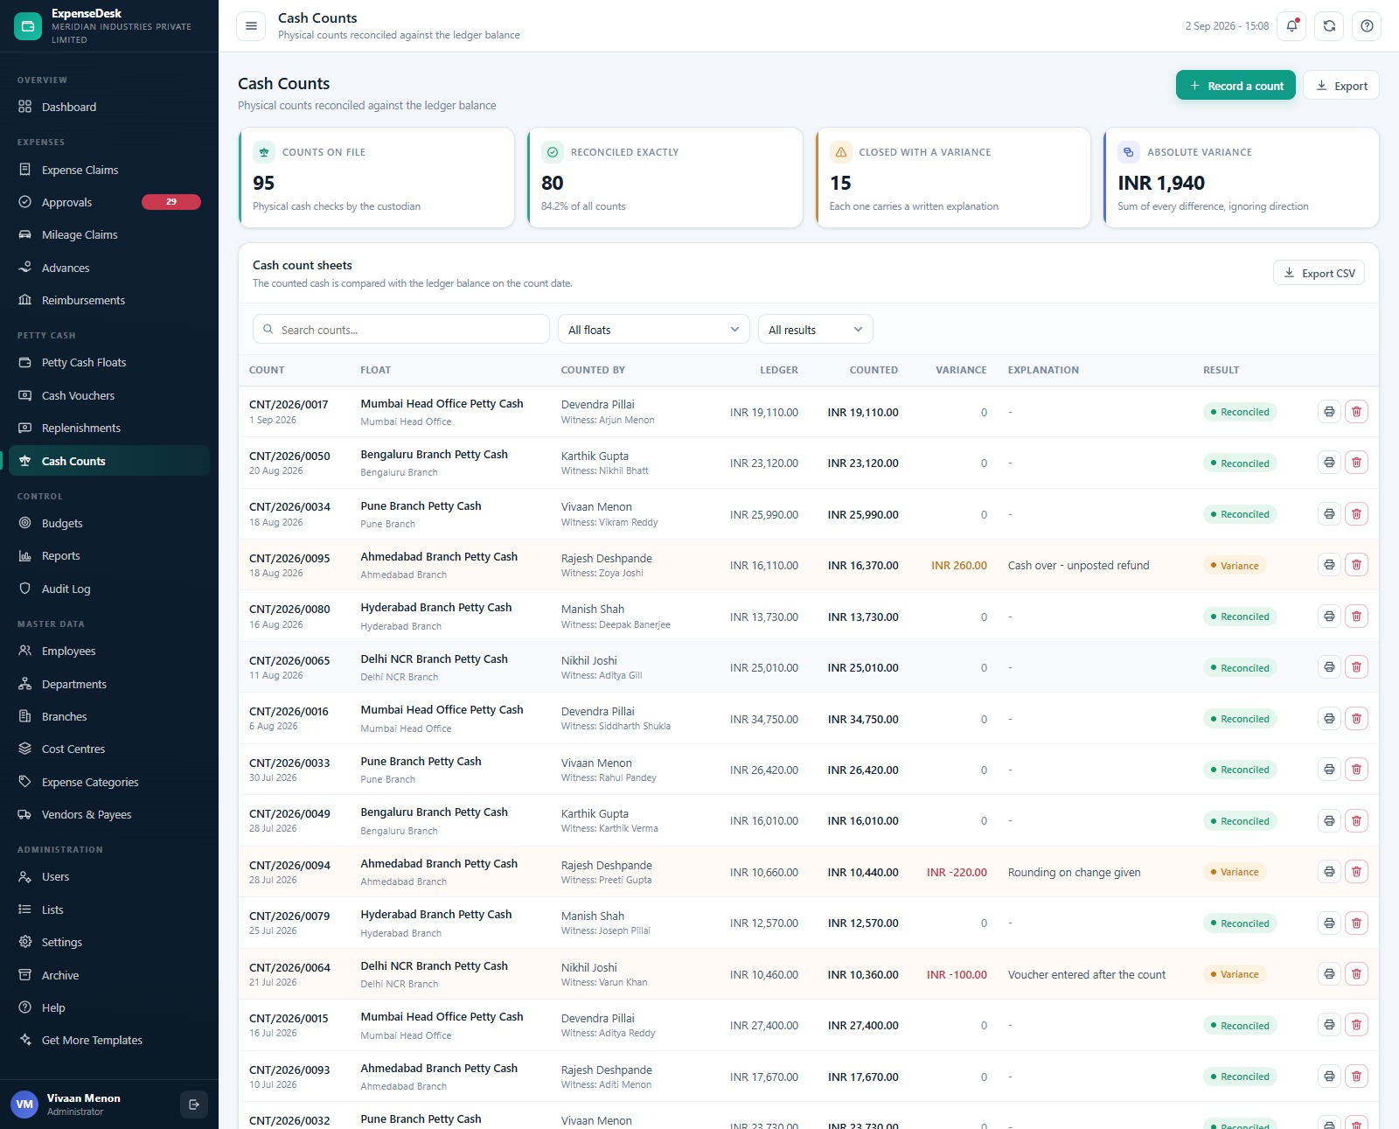This screenshot has height=1129, width=1399.
Task: Click the Variance badge for CNT/2026/0094
Action: tap(1235, 872)
